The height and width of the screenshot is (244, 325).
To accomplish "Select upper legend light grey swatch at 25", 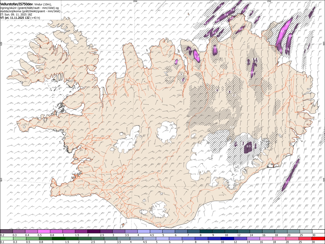I will (x=306, y=232).
